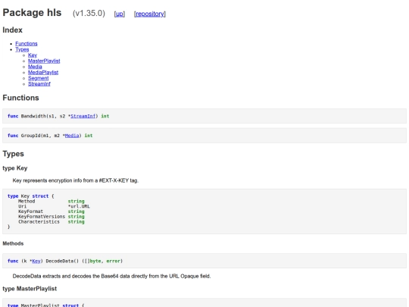Click the *url.URL type text
Viewport: 409px width, 307px height.
[79, 206]
